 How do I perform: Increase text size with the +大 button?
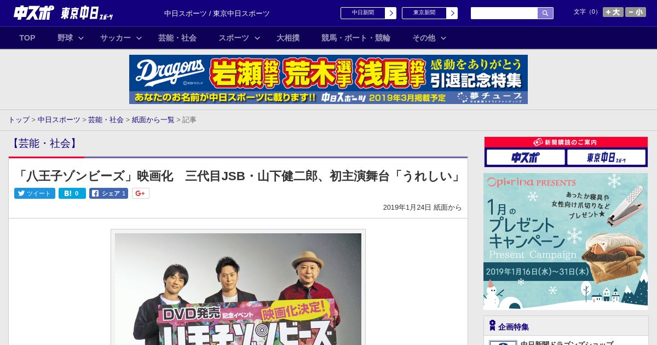click(613, 12)
